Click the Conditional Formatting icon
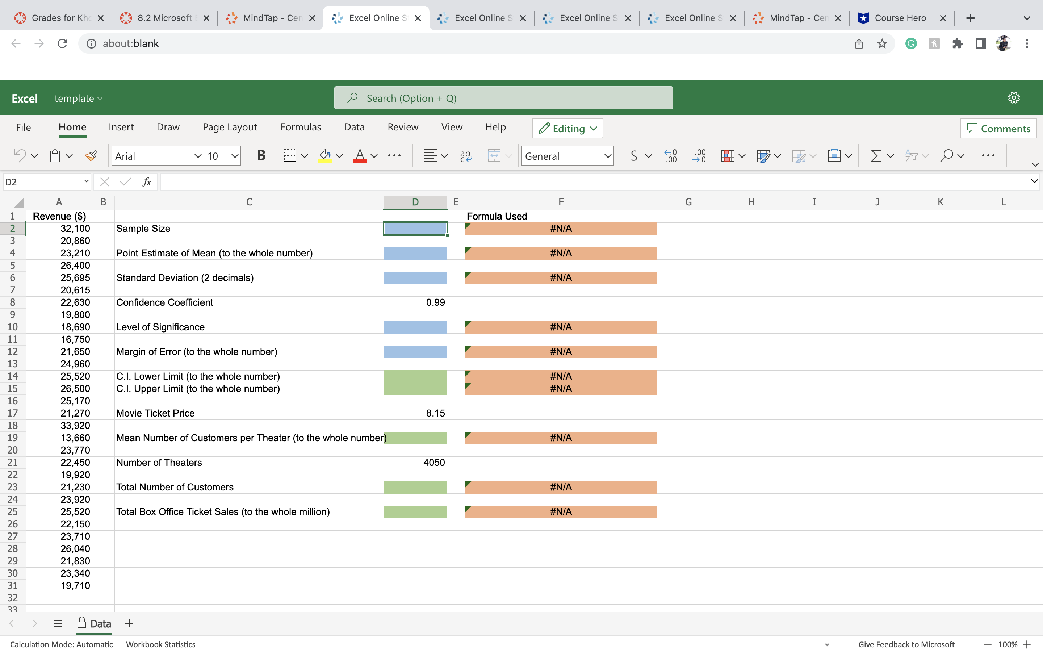The height and width of the screenshot is (652, 1043). 727,156
